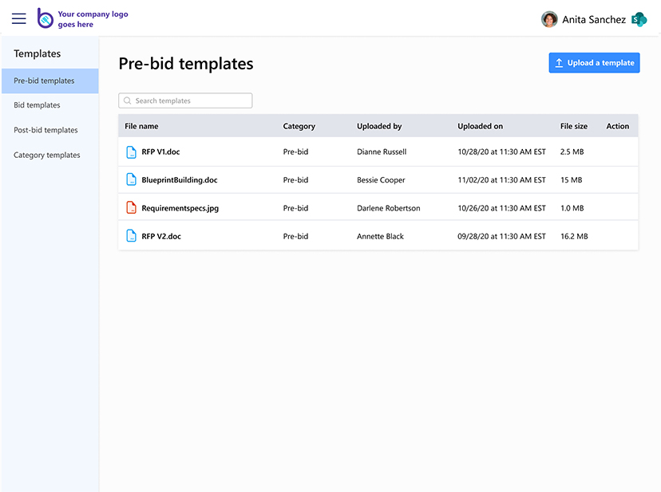This screenshot has height=492, width=661.
Task: Open the hamburger navigation menu
Action: pos(19,18)
